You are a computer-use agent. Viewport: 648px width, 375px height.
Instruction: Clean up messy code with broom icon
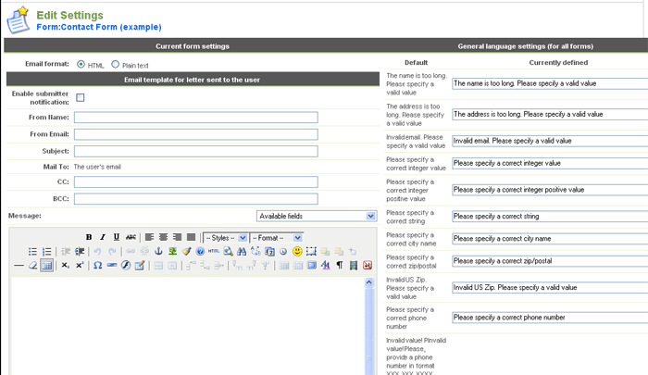[x=186, y=251]
